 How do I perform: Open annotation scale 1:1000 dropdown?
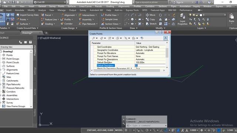194,130
